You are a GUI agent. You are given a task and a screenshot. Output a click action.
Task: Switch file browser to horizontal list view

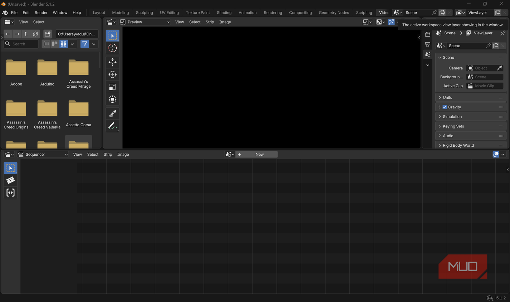tap(55, 44)
